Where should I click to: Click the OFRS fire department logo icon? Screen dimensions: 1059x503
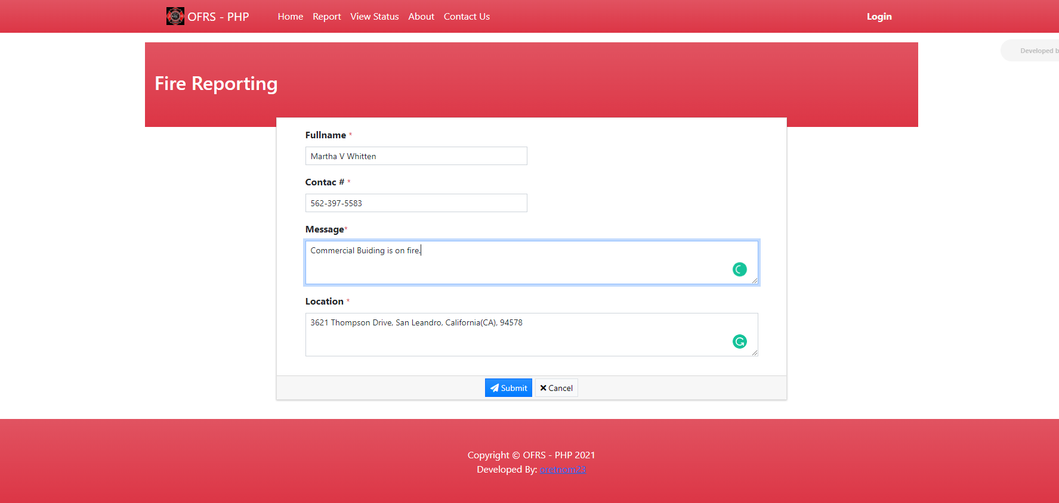[175, 16]
